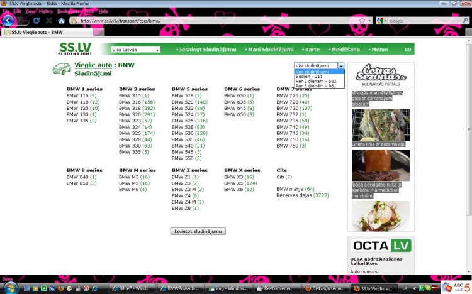Screen dimensions: 472x294
Task: Open the BMW 525 (316) listing link
Action: 189,121
